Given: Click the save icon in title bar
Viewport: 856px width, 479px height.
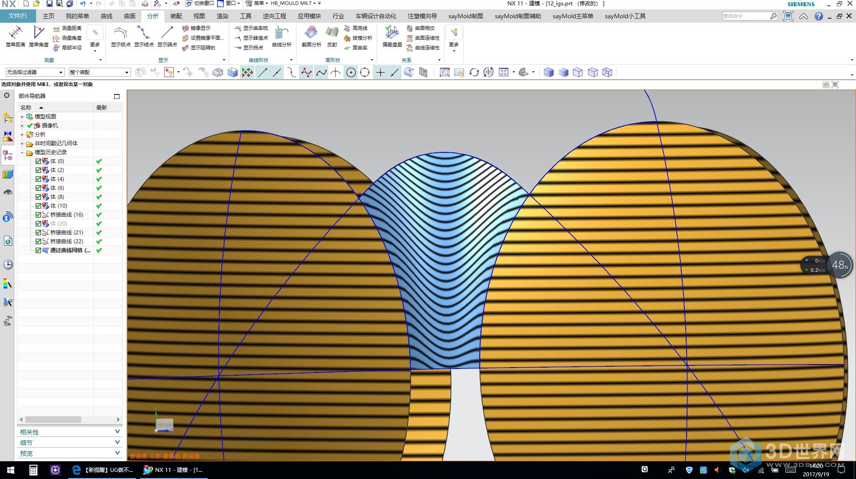Looking at the screenshot, I should pos(49,4).
